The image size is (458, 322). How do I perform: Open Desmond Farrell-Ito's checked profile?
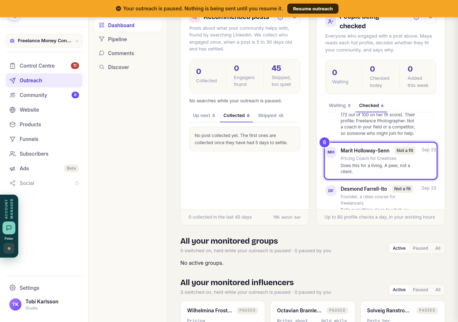pyautogui.click(x=381, y=196)
